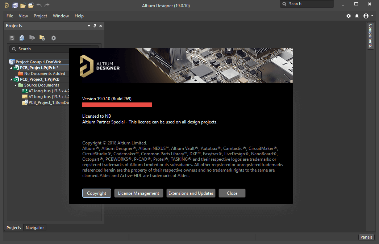379x244 pixels.
Task: Collapse the PCB_Project_1.PrjPcb node
Action: 11,80
